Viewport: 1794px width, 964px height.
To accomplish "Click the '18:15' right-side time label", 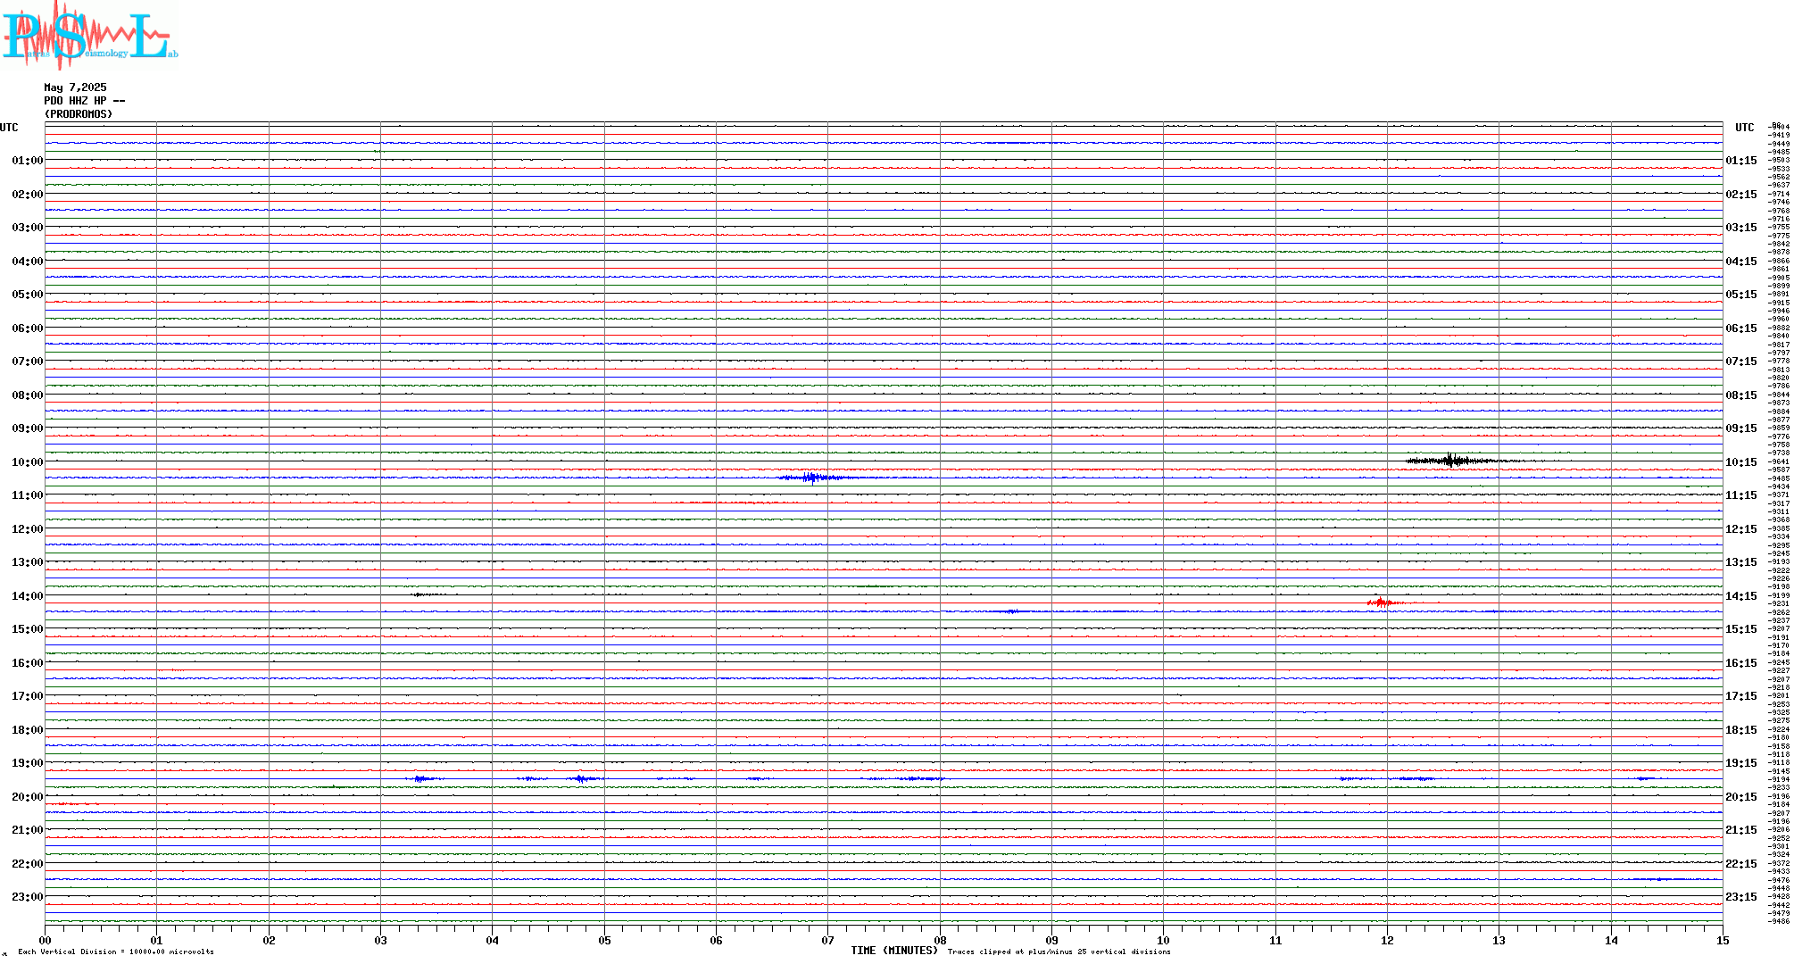I will (1741, 730).
